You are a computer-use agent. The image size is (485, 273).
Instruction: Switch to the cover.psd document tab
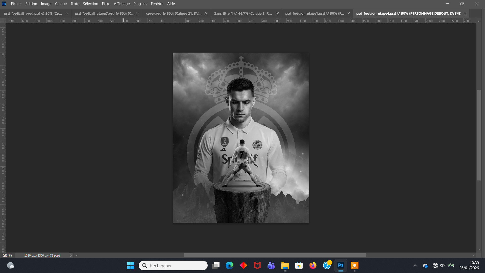point(174,13)
